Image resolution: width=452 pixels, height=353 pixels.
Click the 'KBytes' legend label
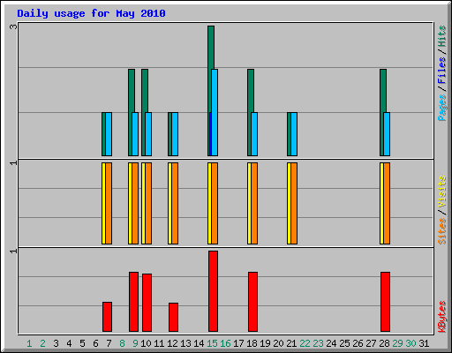click(x=441, y=317)
